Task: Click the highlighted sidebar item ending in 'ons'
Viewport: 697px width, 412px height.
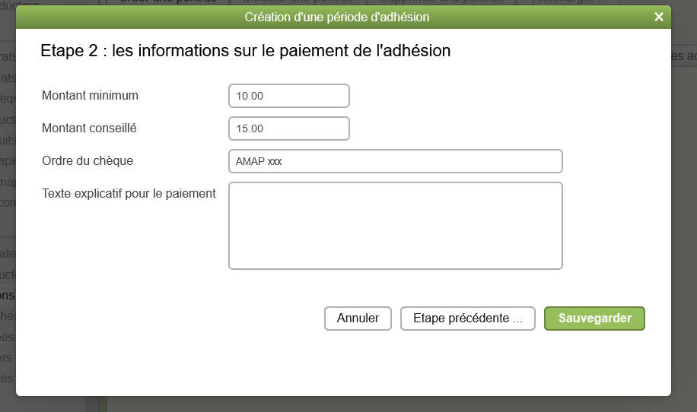Action: pos(8,295)
